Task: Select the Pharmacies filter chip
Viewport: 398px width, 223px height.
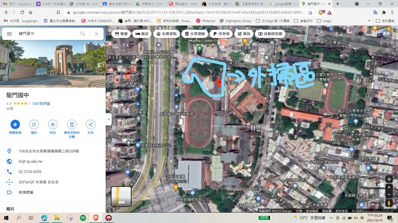Action: [x=244, y=34]
